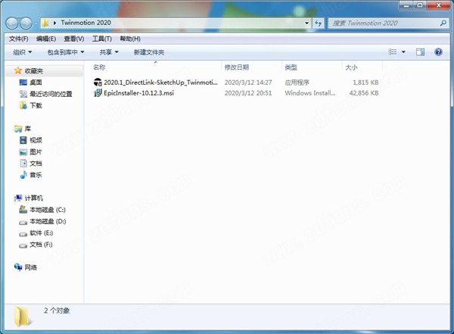Open the 编辑(E) menu
This screenshot has width=454, height=334.
(46, 39)
